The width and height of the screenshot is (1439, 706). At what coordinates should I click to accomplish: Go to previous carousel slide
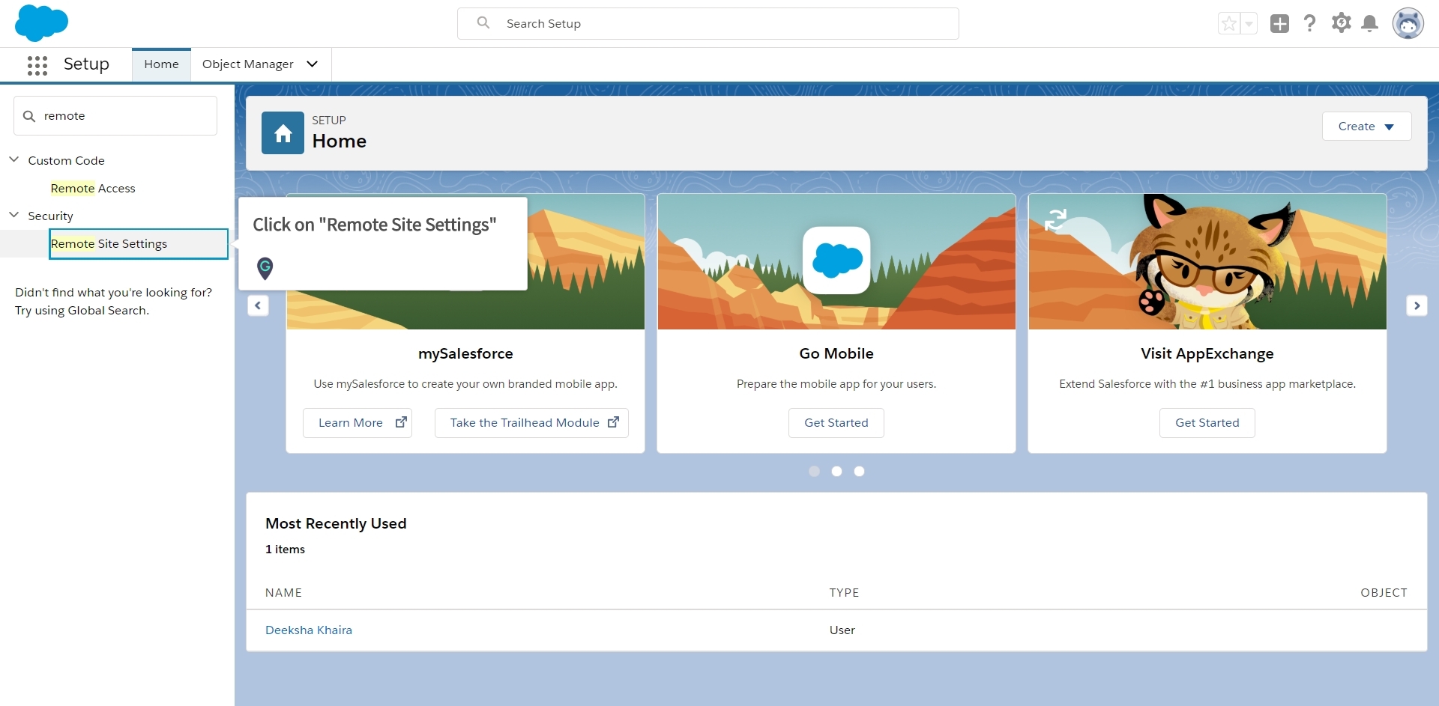click(258, 305)
